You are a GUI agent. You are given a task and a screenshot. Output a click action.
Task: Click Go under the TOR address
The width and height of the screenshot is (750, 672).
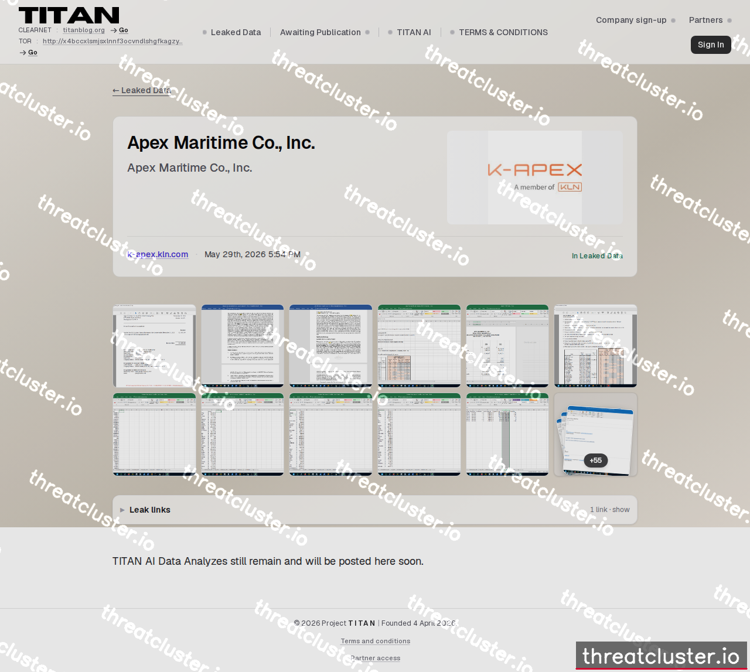(28, 52)
